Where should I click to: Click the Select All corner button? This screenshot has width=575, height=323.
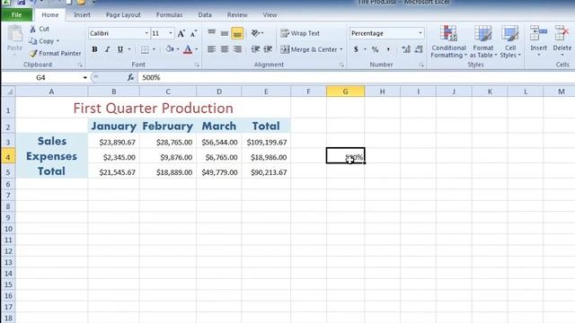point(8,92)
